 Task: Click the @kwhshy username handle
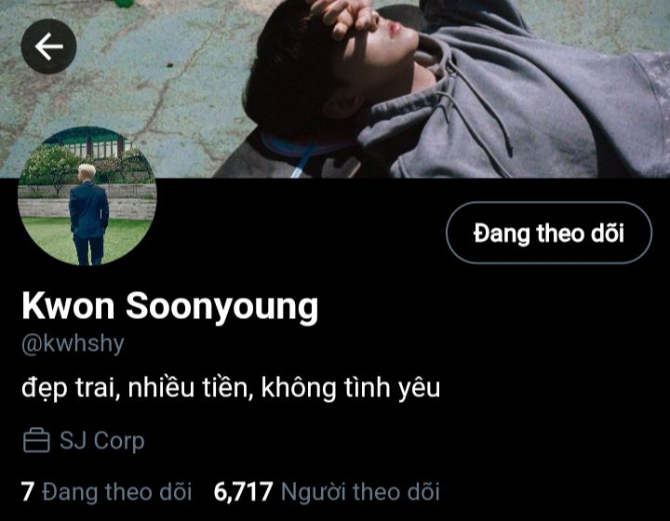coord(73,344)
